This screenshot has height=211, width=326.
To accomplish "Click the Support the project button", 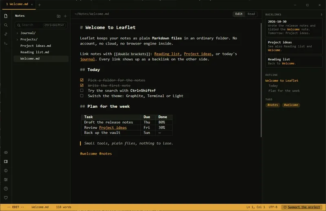I will pyautogui.click(x=302, y=207).
